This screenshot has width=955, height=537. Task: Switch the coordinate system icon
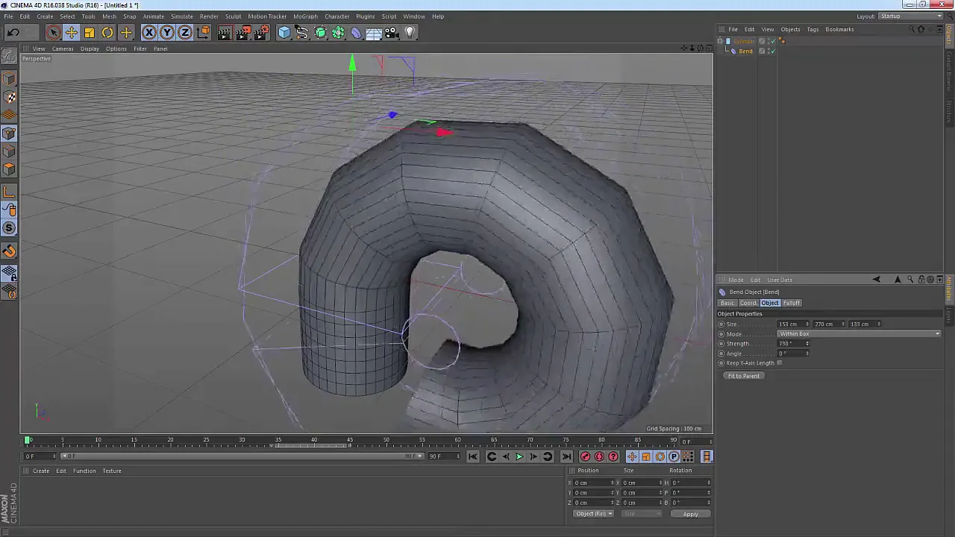203,32
